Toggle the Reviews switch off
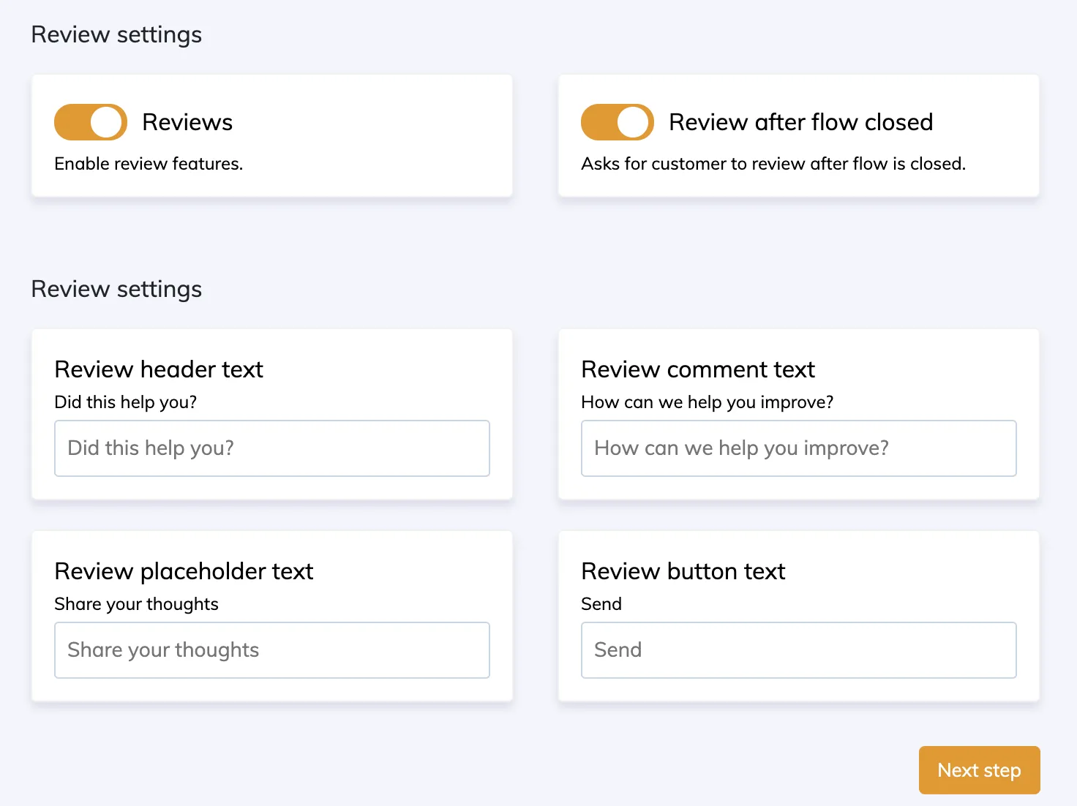 pos(91,122)
